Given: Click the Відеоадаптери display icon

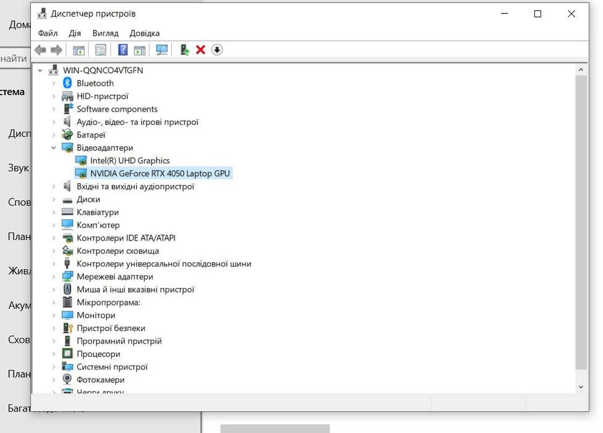Looking at the screenshot, I should tap(67, 148).
